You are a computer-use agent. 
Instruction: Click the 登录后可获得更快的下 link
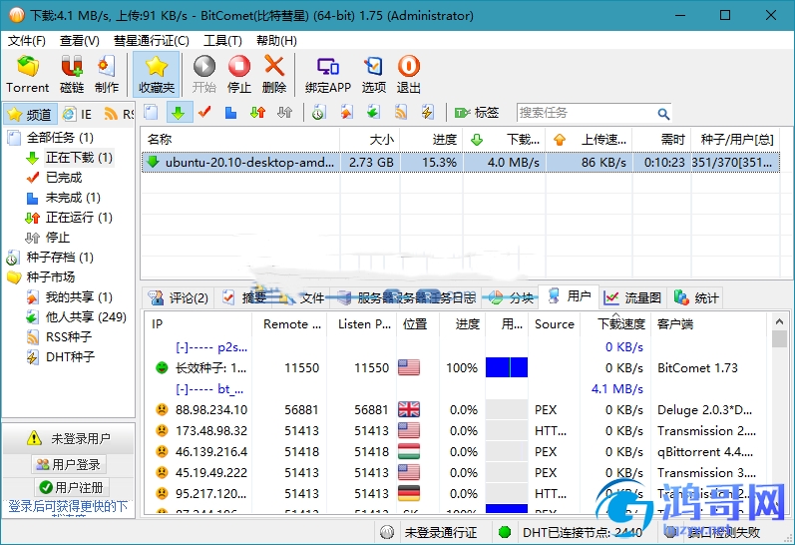click(x=68, y=506)
